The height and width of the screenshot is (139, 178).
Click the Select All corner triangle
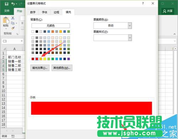click(x=4, y=49)
